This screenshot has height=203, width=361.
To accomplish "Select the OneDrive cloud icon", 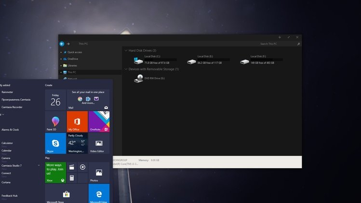I will click(x=65, y=59).
